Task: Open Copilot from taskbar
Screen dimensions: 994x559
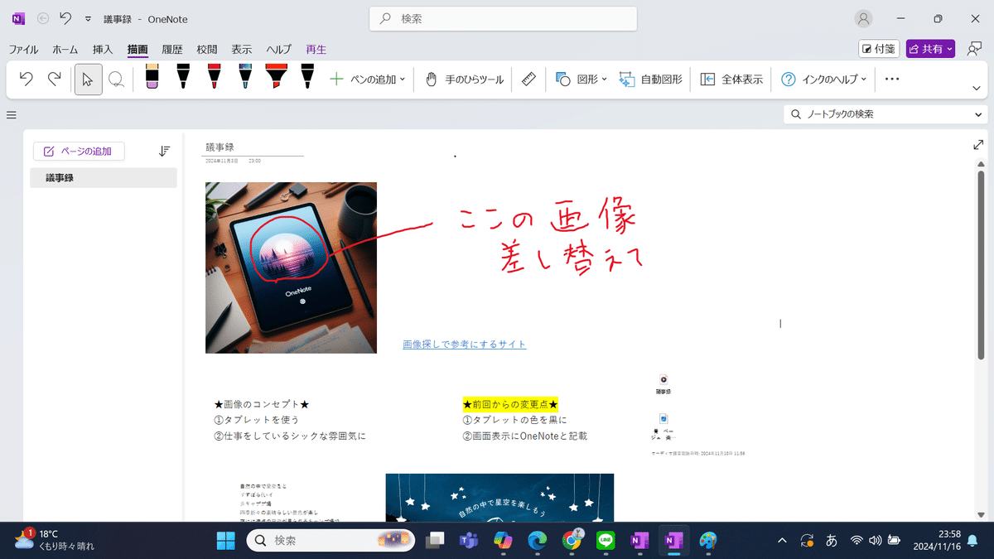Action: click(x=503, y=540)
